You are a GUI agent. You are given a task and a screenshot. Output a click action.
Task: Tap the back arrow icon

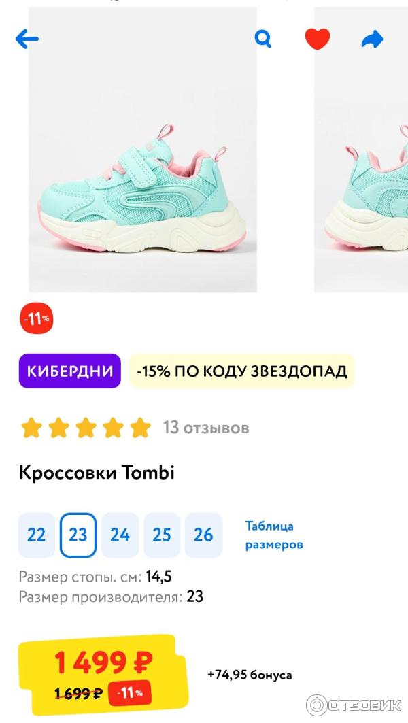click(x=27, y=39)
